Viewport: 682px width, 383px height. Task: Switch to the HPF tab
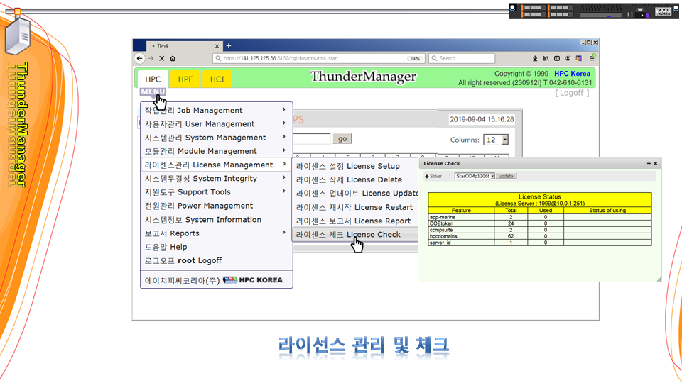click(x=185, y=79)
